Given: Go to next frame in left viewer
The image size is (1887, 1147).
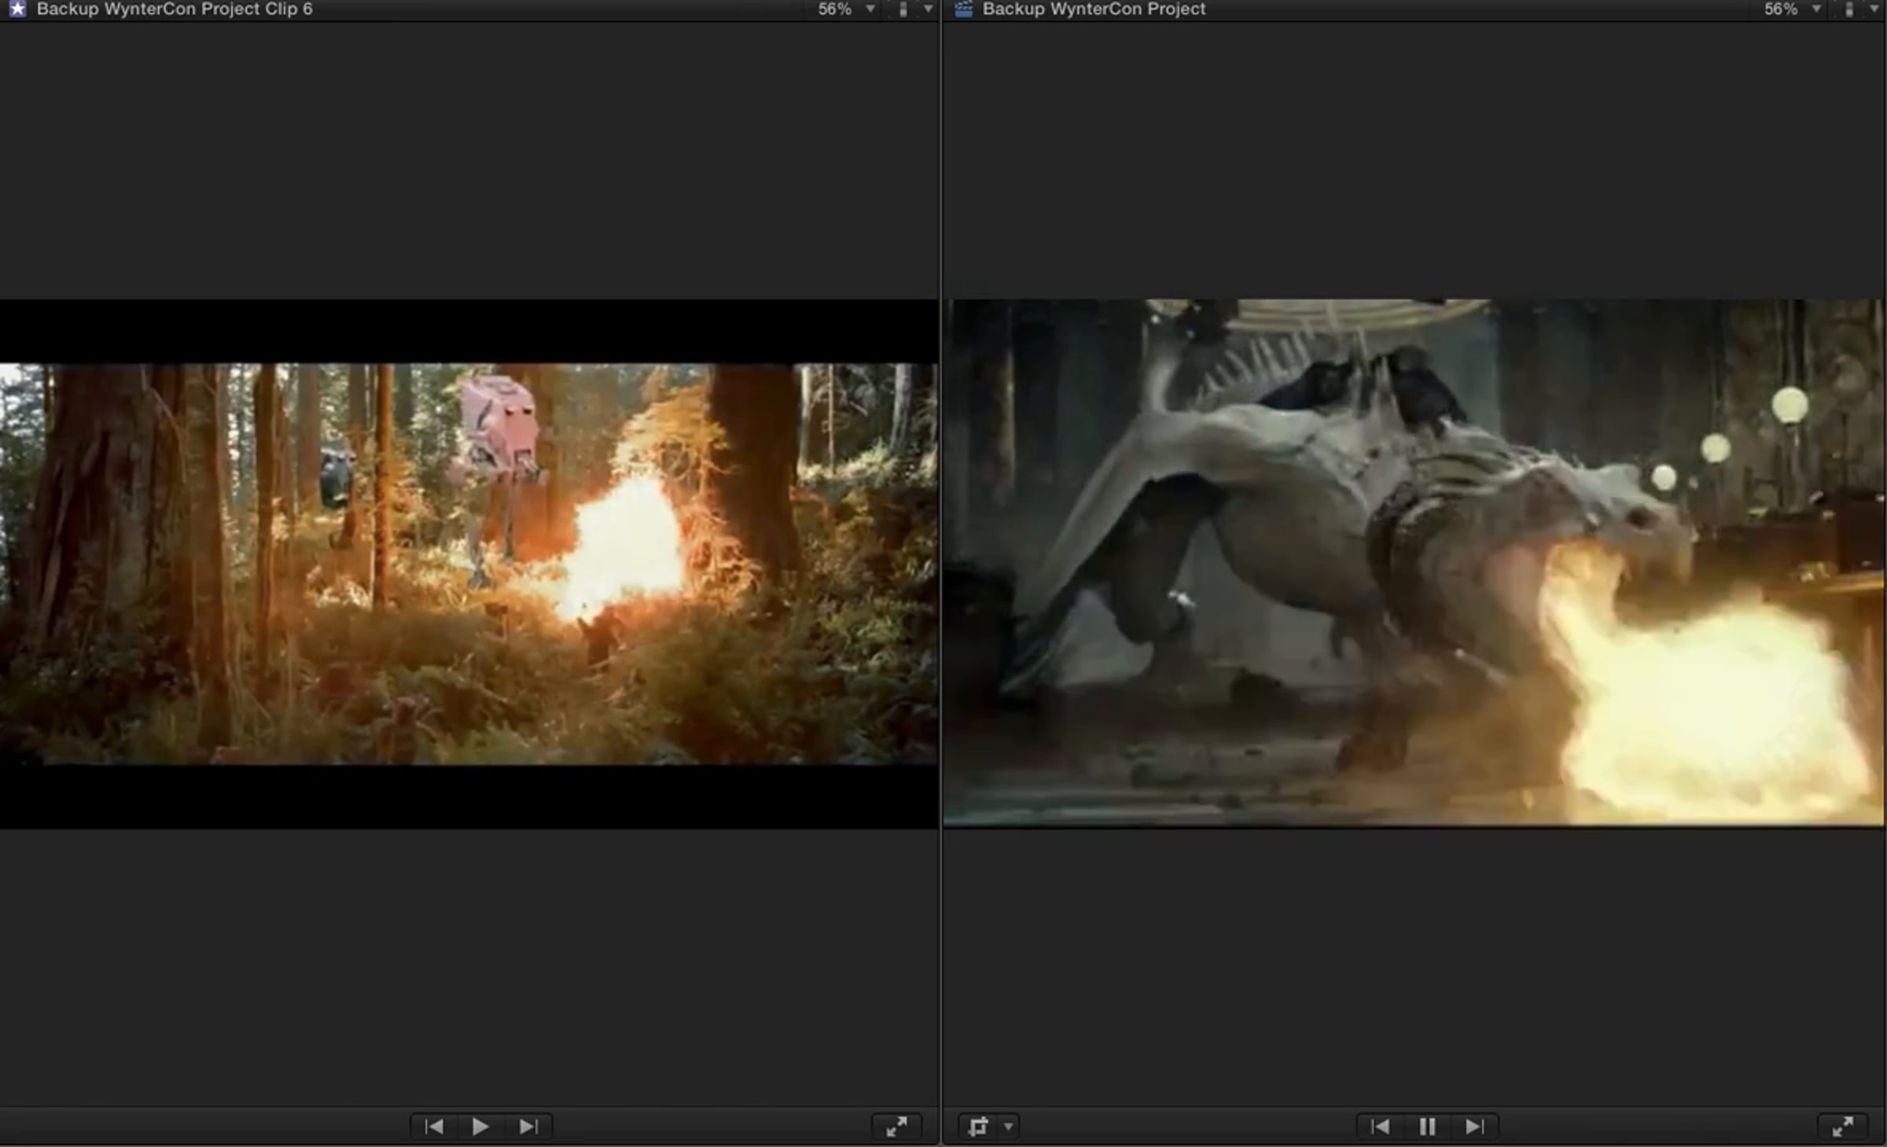Looking at the screenshot, I should click(529, 1127).
